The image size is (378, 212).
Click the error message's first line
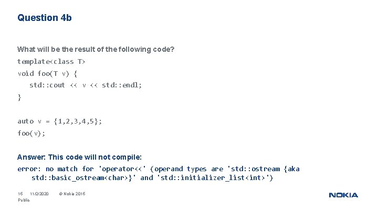click(159, 169)
